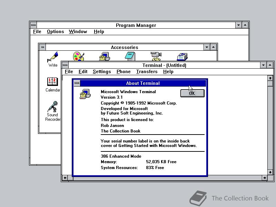
Task: Maximize the Accessories group window
Action: coord(213,47)
